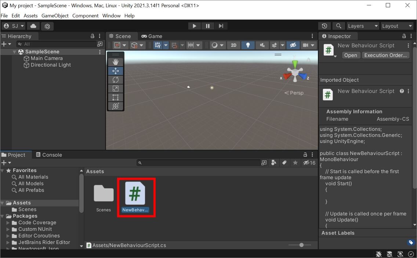The height and width of the screenshot is (258, 417).
Task: Open the Scenes folder icon in Assets
Action: click(x=104, y=193)
